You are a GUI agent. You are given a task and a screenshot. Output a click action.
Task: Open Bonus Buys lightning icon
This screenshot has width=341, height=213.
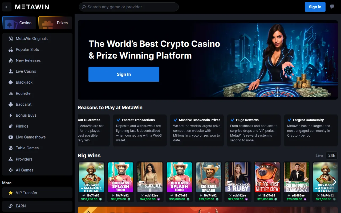click(11, 115)
